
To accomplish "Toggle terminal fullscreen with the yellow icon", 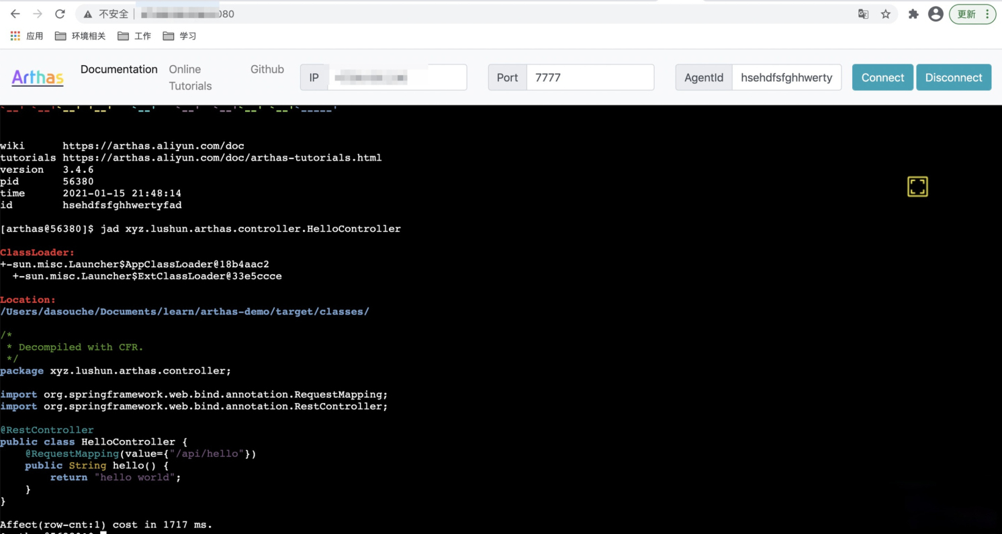I will (917, 186).
